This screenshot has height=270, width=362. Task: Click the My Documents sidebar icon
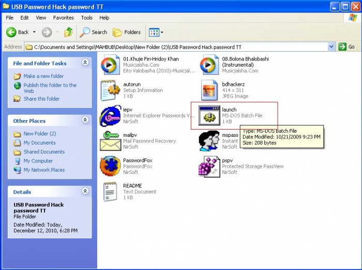tap(17, 143)
